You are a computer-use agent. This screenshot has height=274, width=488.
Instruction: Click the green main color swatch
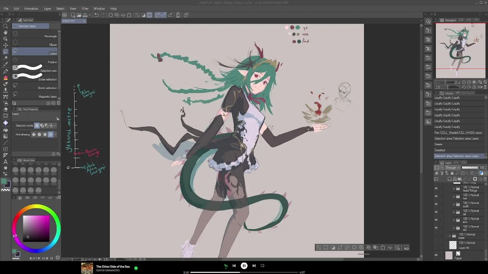click(4, 182)
